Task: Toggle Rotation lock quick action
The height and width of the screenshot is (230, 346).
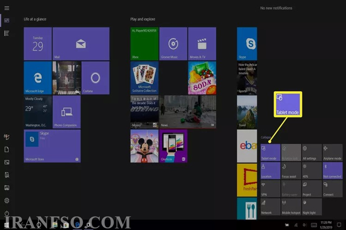Action: click(x=291, y=152)
